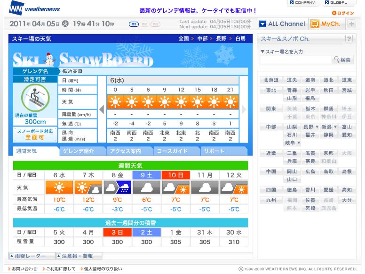Select the 富山 prefecture button
The image size is (365, 274).
coord(347,127)
